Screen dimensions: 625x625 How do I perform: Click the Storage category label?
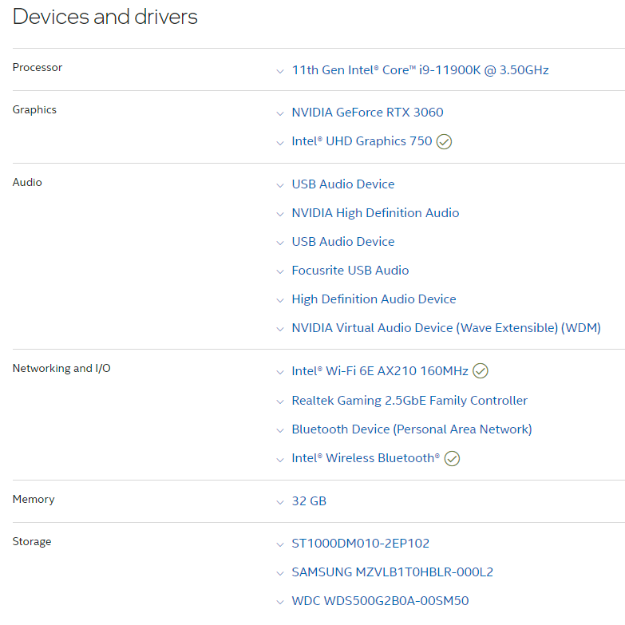coord(32,542)
